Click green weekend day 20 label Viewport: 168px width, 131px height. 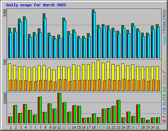click(103, 127)
